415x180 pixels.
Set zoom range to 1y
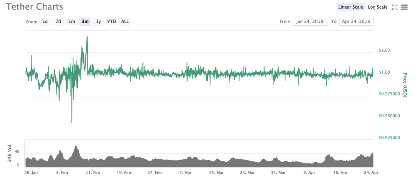tap(98, 22)
